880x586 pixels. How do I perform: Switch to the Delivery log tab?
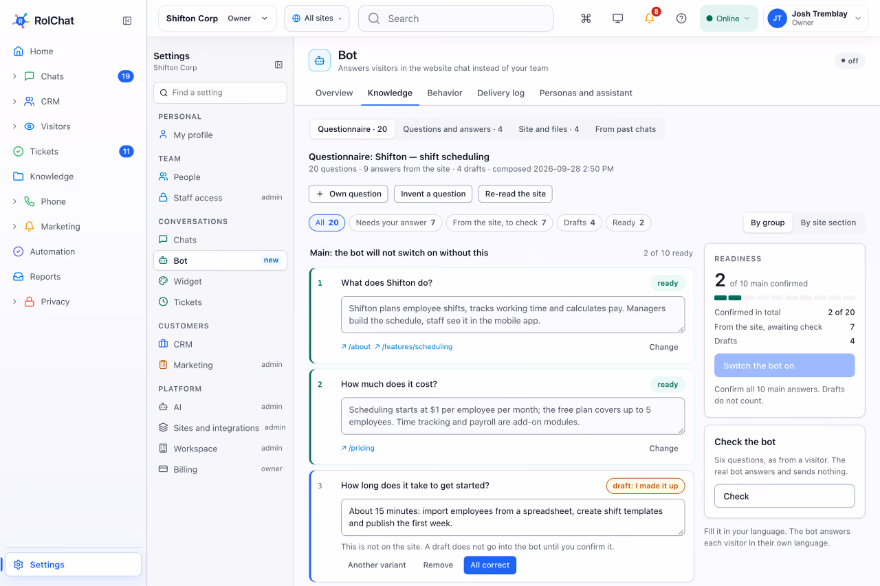[x=500, y=93]
